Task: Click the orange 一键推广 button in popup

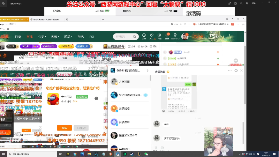Action: click(x=65, y=128)
